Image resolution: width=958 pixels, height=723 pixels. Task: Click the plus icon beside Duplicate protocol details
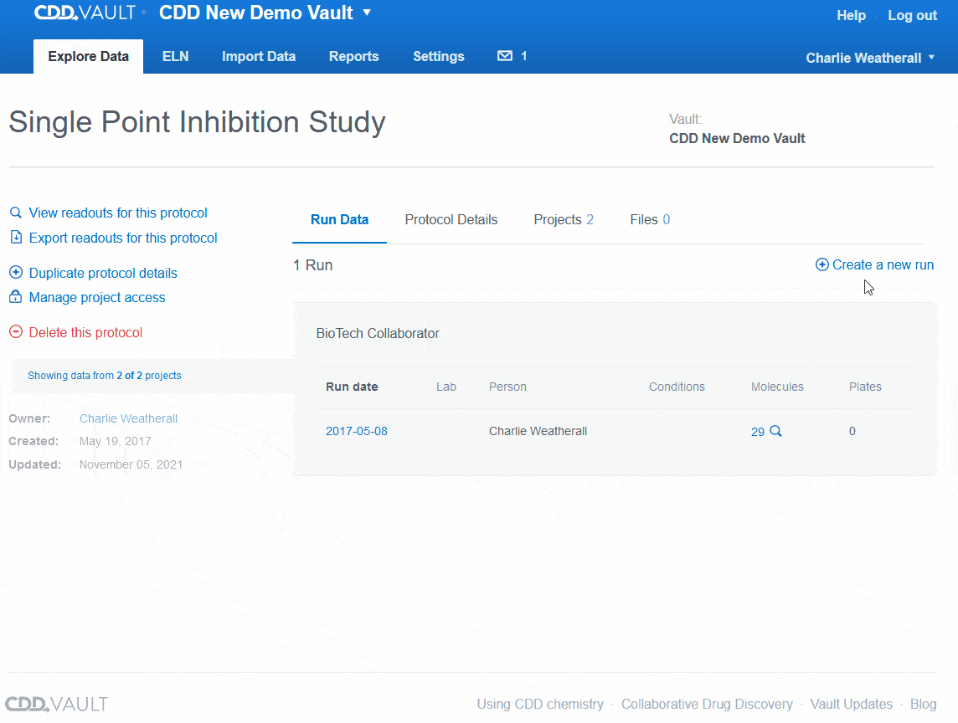(16, 272)
